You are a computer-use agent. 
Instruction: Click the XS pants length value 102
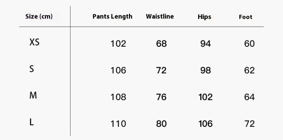pos(118,44)
